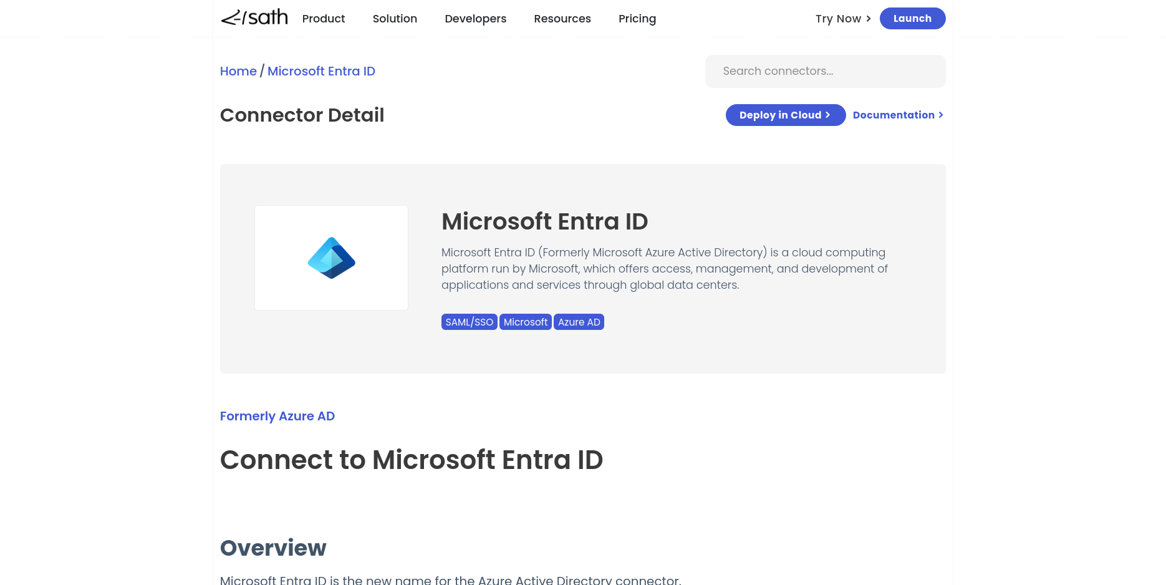Open the Resources menu
This screenshot has height=585, width=1166.
point(562,19)
